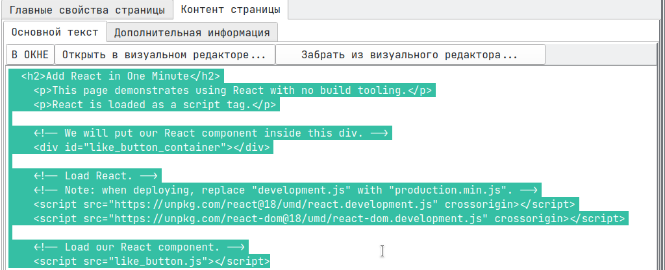Screen dimensions: 665x270
Task: Click the comment 'We will put our React component'
Action: tap(211, 133)
